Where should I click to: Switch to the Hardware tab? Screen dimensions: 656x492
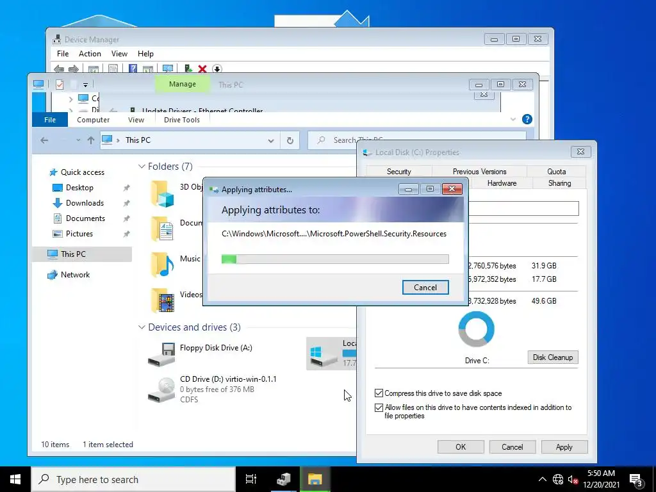502,183
